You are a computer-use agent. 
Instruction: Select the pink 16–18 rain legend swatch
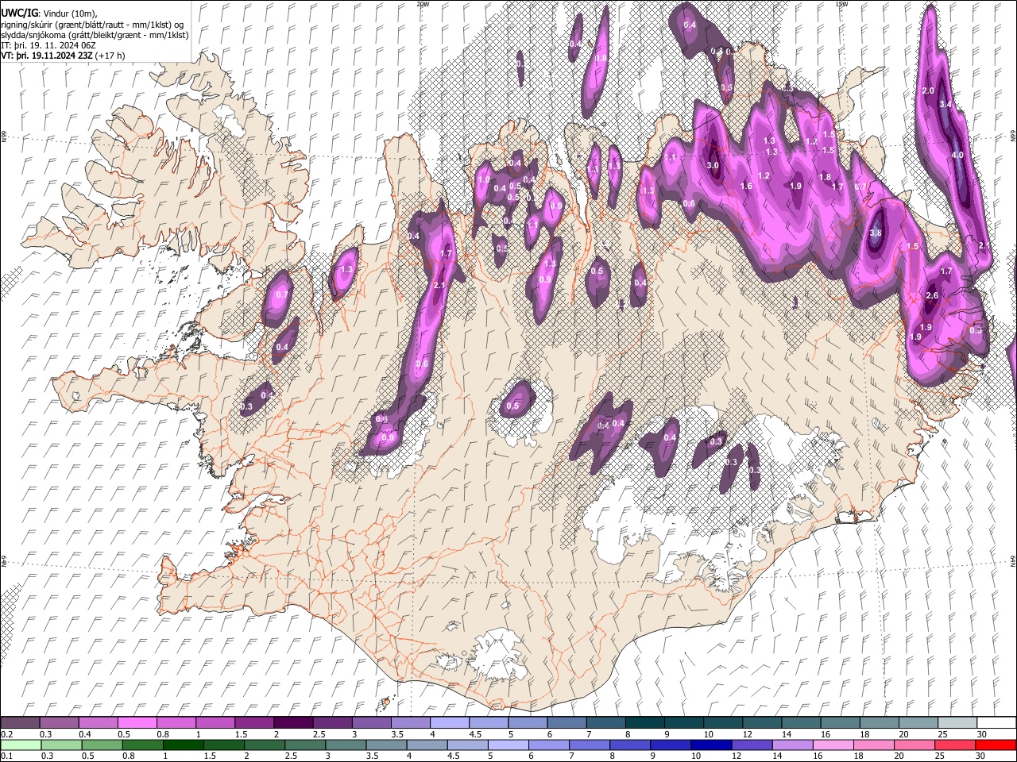833,745
